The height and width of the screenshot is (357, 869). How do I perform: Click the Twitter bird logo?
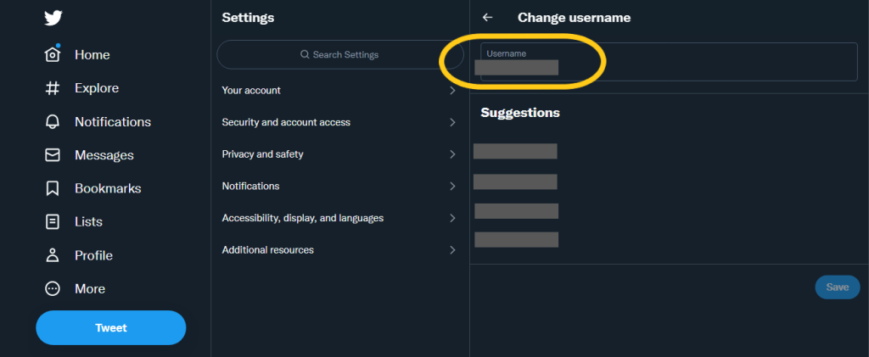click(x=53, y=20)
